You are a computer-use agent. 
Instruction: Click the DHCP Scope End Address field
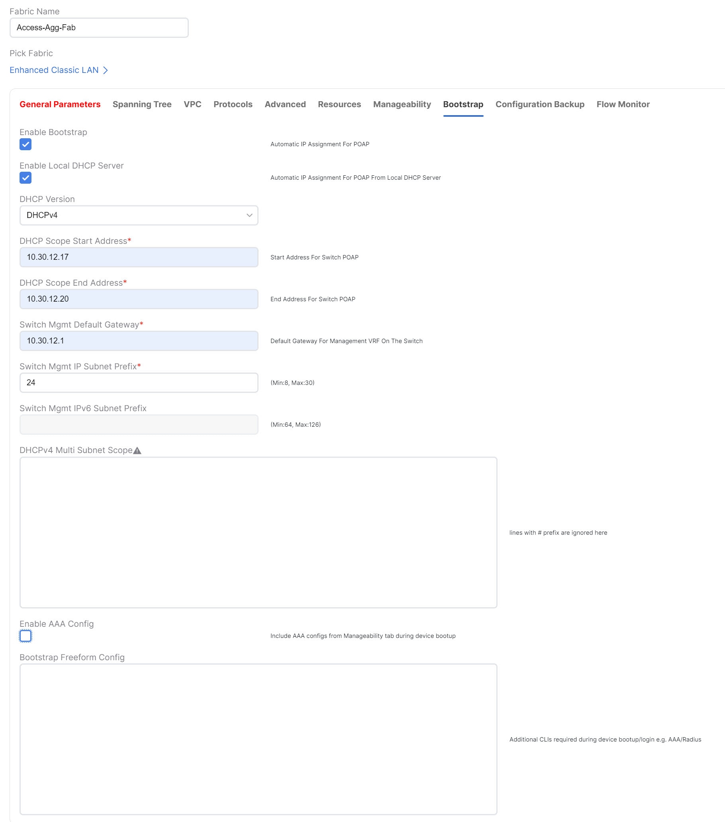[139, 299]
